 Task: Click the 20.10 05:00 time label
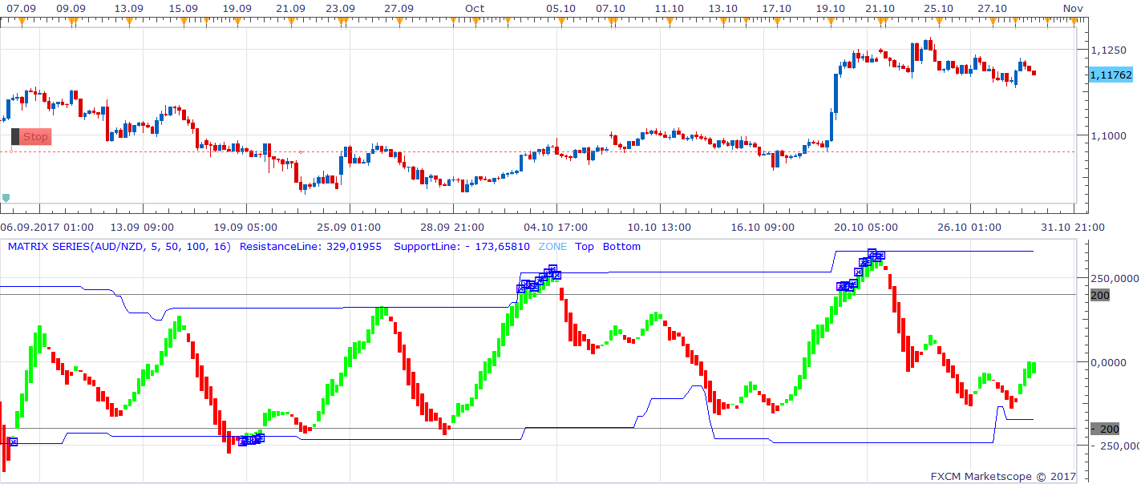tap(866, 227)
